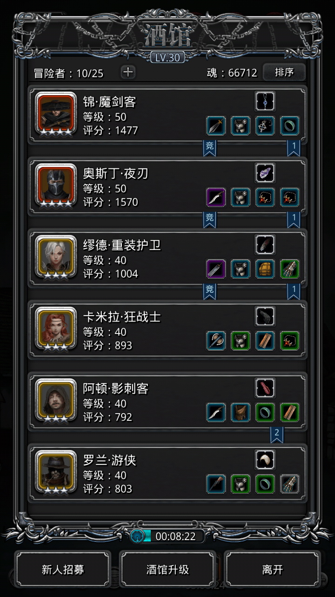
Task: Open the 排序 sort options
Action: coord(284,72)
